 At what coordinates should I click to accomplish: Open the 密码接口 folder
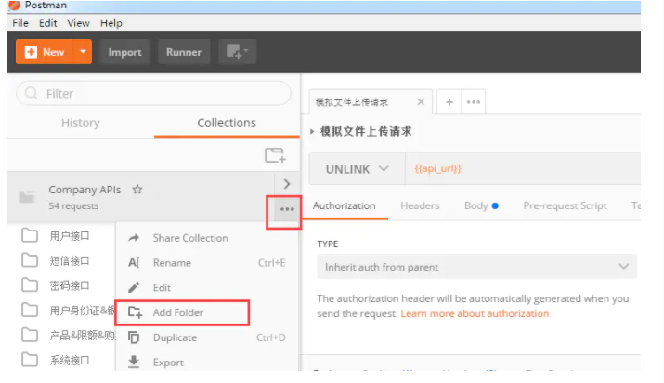(70, 285)
